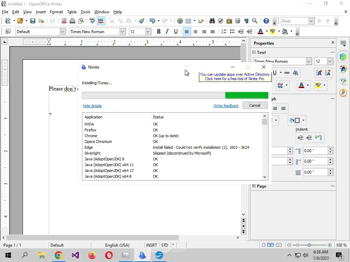Toggle Nonprinting Characters icon
The width and height of the screenshot is (350, 262).
(246, 21)
